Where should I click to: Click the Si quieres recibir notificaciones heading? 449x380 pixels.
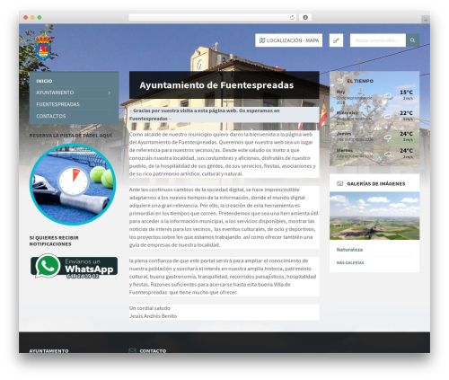[54, 241]
